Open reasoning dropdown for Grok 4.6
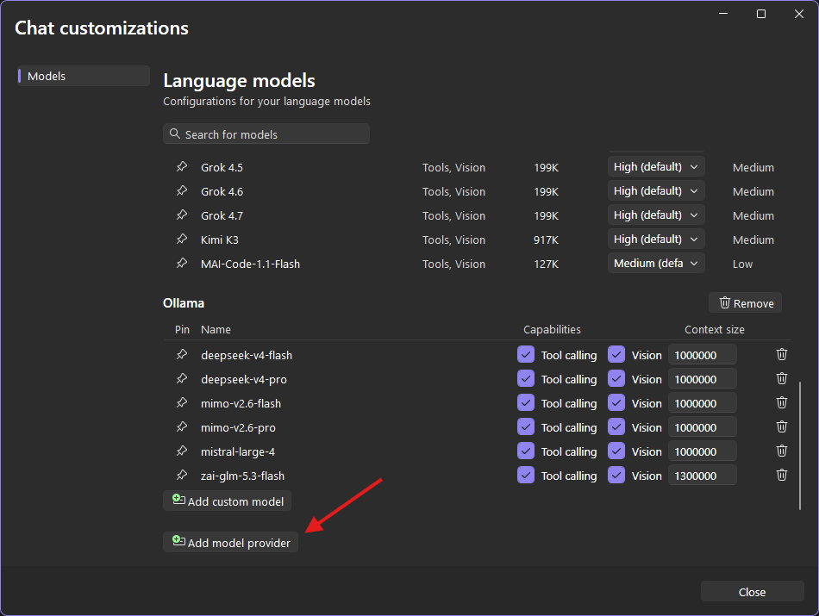The image size is (819, 616). (x=656, y=190)
